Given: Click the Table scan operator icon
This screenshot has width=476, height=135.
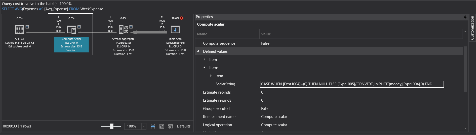Looking at the screenshot, I should point(175,29).
